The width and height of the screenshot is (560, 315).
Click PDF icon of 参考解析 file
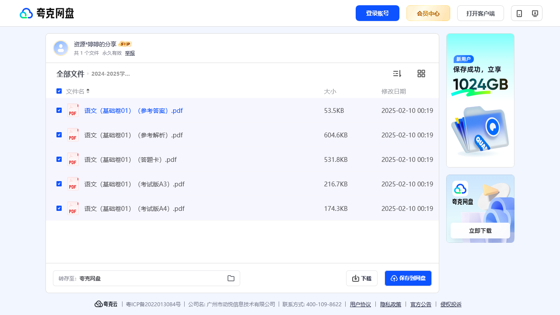[x=73, y=135]
